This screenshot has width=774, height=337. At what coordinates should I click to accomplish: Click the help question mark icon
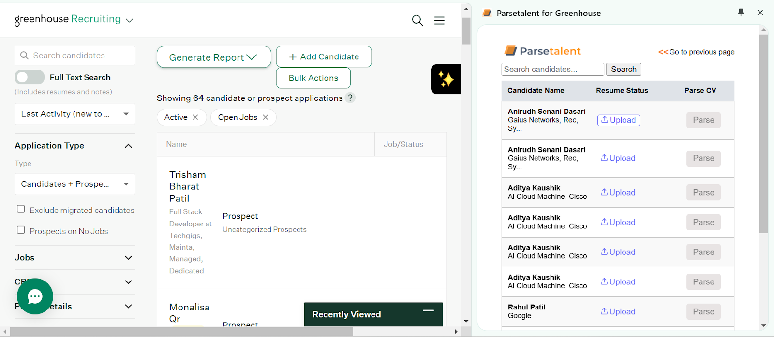[x=351, y=98]
